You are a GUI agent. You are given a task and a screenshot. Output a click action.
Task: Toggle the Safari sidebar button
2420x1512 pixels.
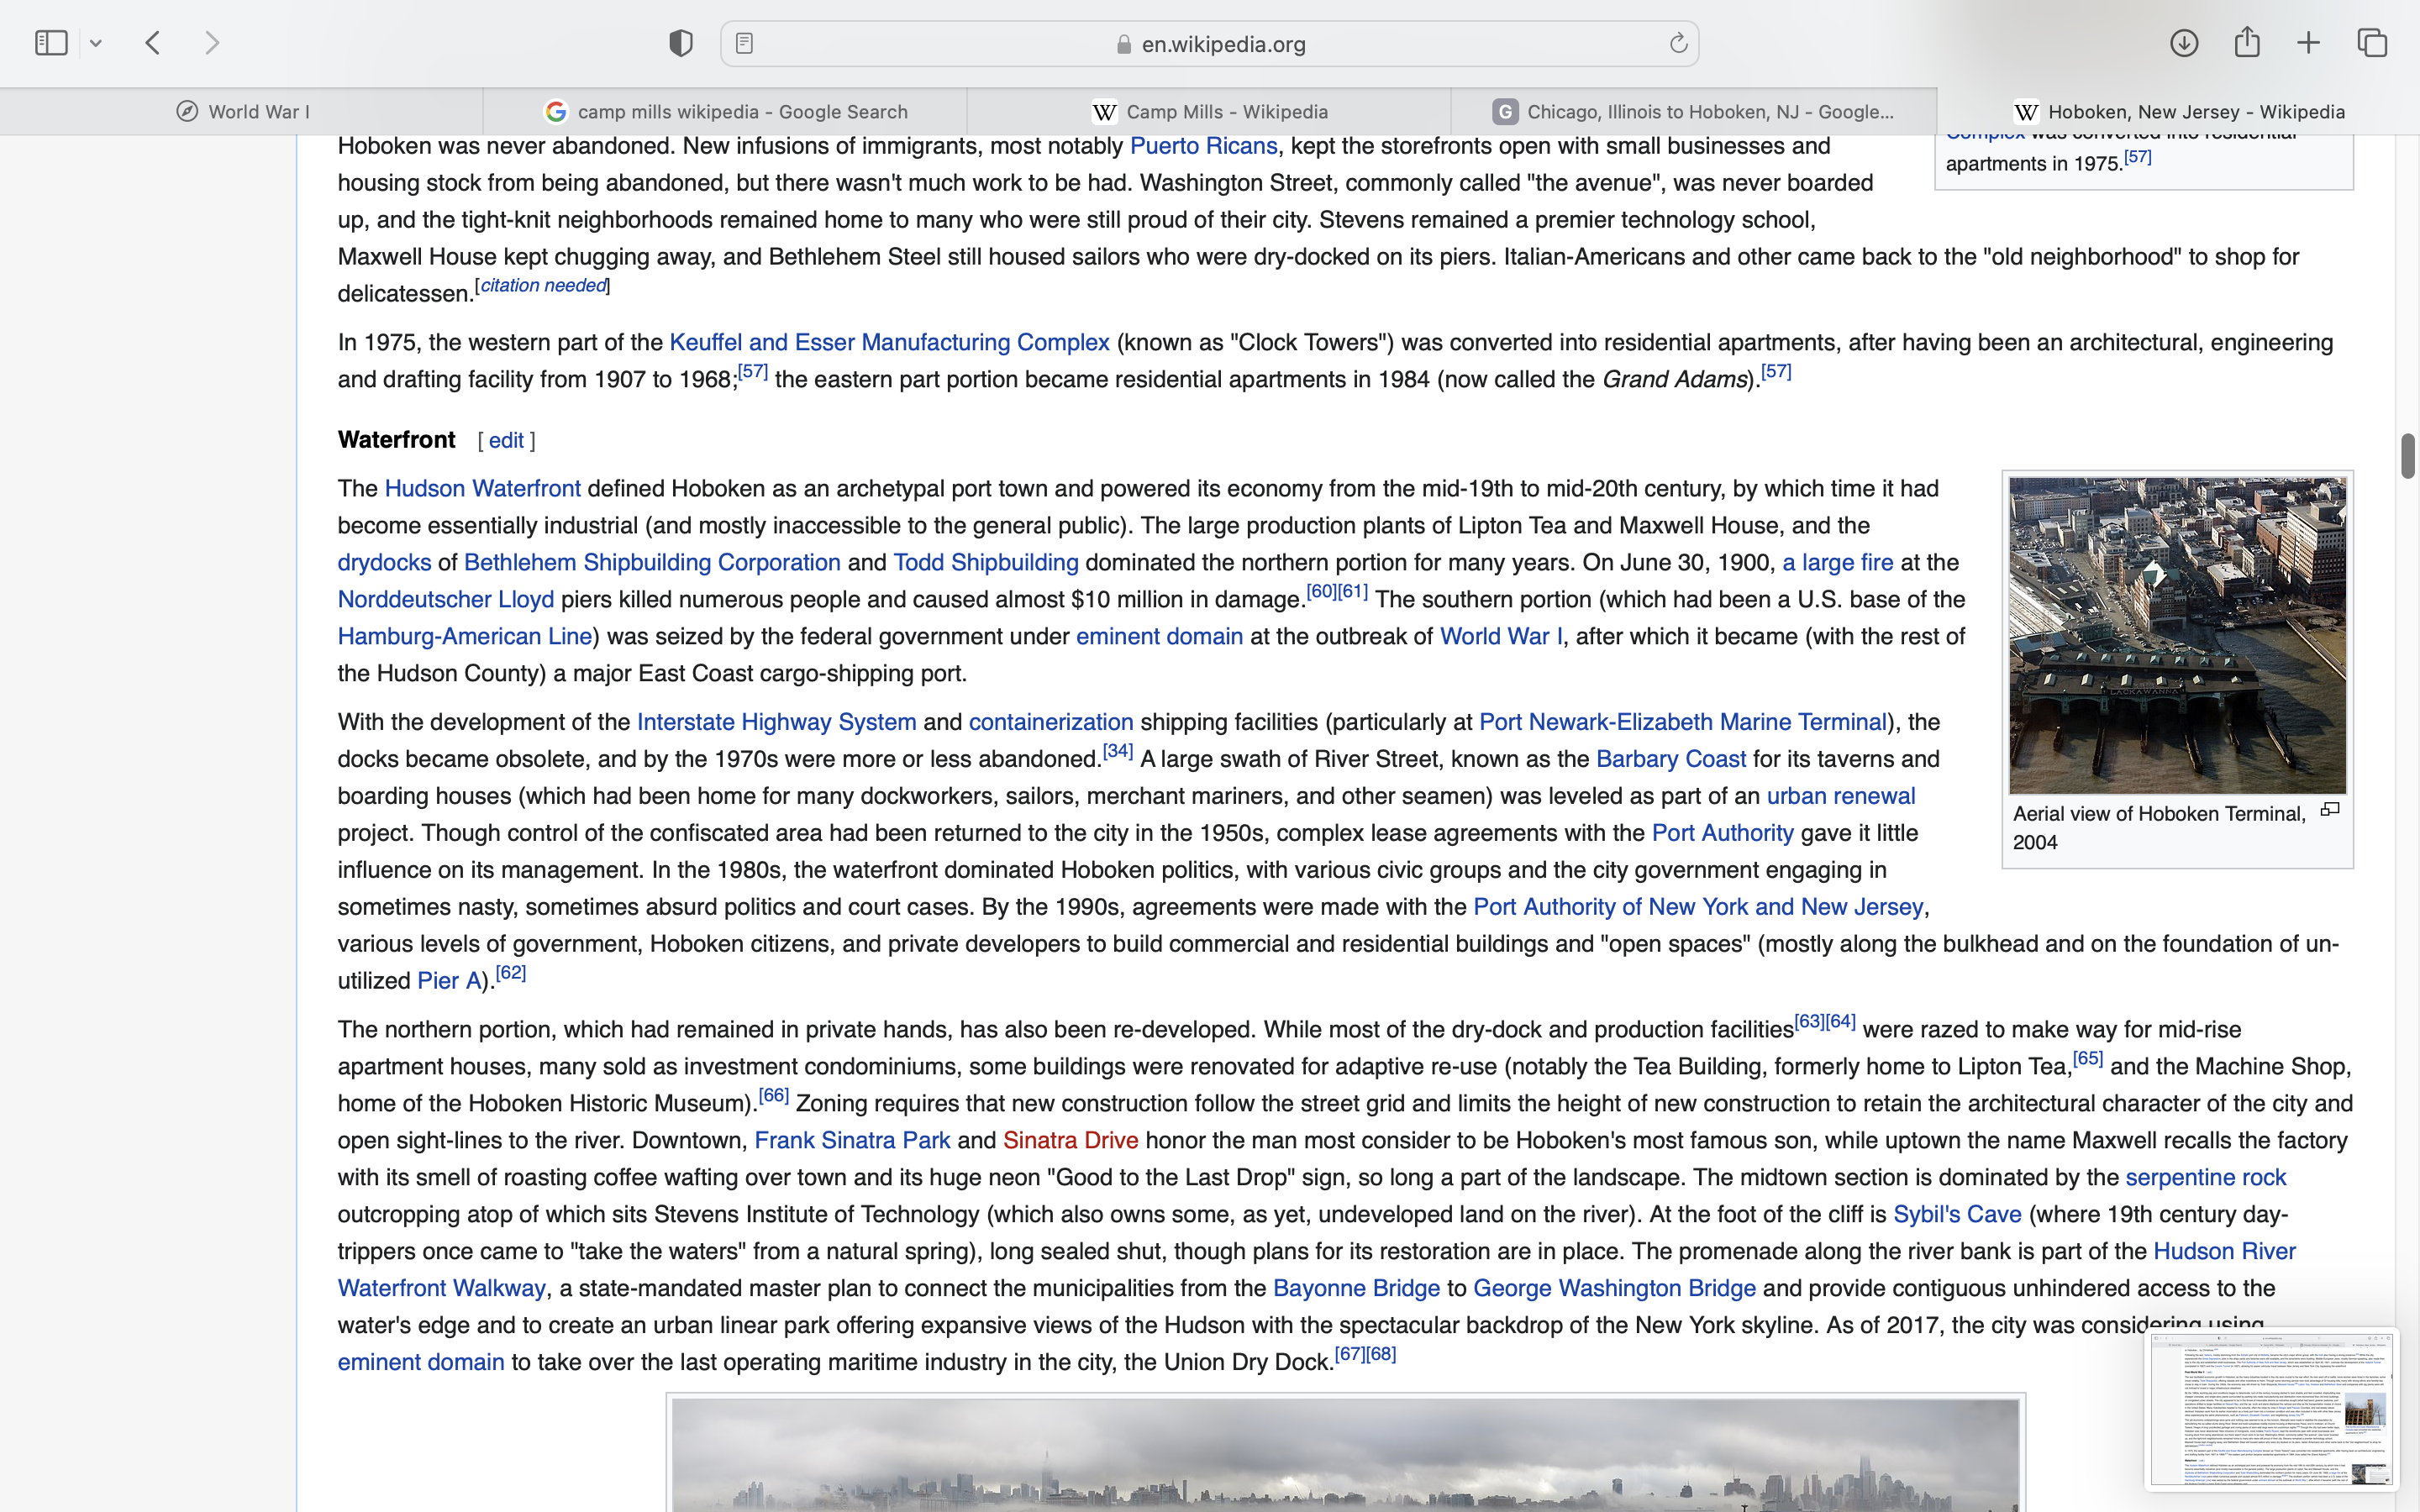click(x=51, y=43)
